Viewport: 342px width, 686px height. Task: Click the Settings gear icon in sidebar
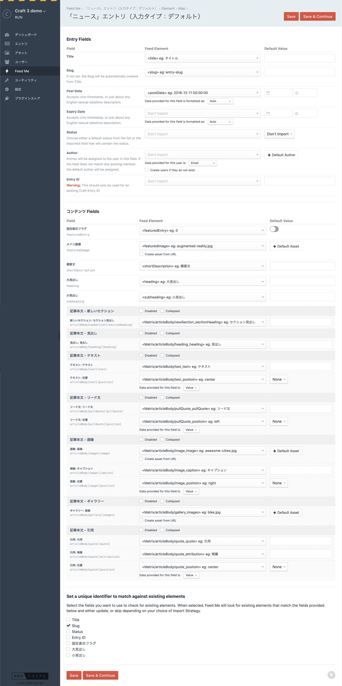coord(7,89)
